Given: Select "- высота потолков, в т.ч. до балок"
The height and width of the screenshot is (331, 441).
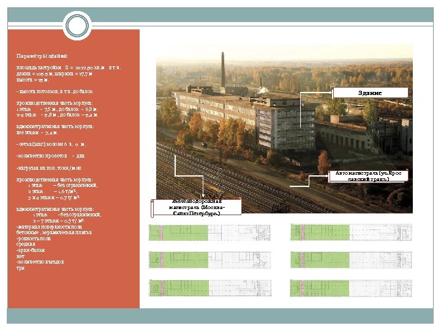Looking at the screenshot, I should pos(55,91).
